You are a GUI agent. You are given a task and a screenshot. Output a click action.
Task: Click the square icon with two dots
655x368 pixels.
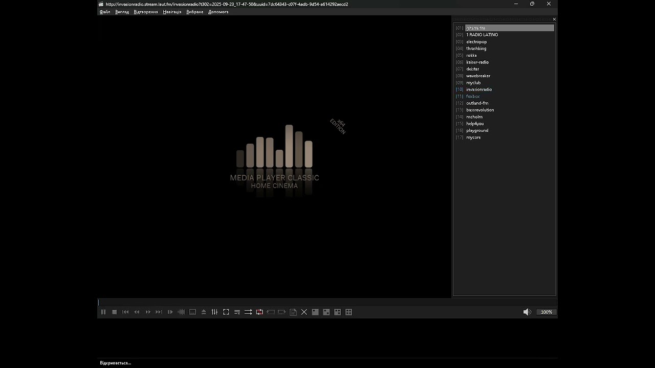[326, 312]
